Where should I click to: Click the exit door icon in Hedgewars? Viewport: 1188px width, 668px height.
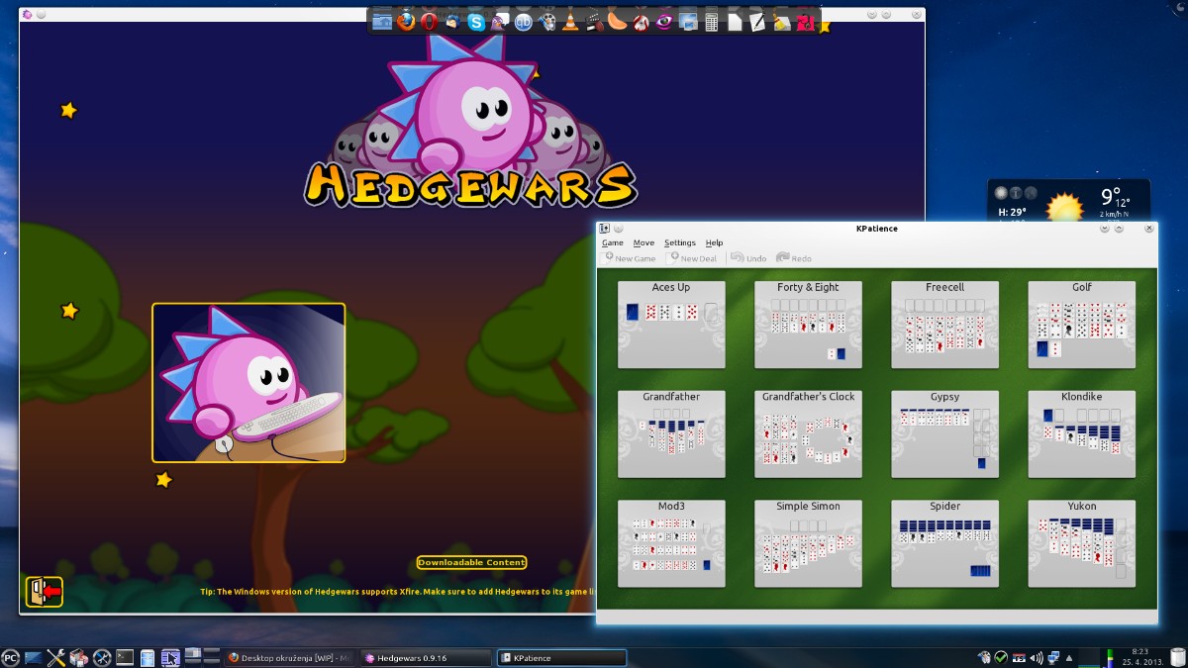coord(44,592)
